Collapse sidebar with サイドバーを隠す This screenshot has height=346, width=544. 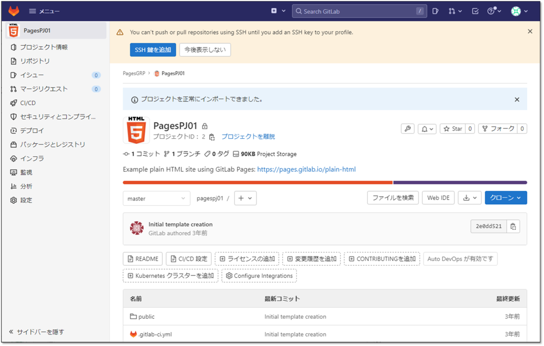click(x=37, y=332)
